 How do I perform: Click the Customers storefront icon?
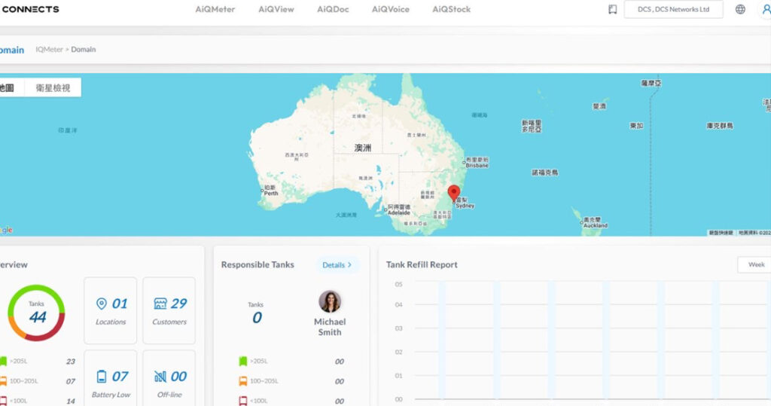[160, 304]
